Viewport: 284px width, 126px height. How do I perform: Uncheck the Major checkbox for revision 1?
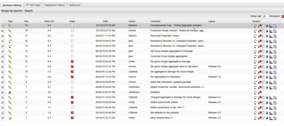(x=72, y=118)
